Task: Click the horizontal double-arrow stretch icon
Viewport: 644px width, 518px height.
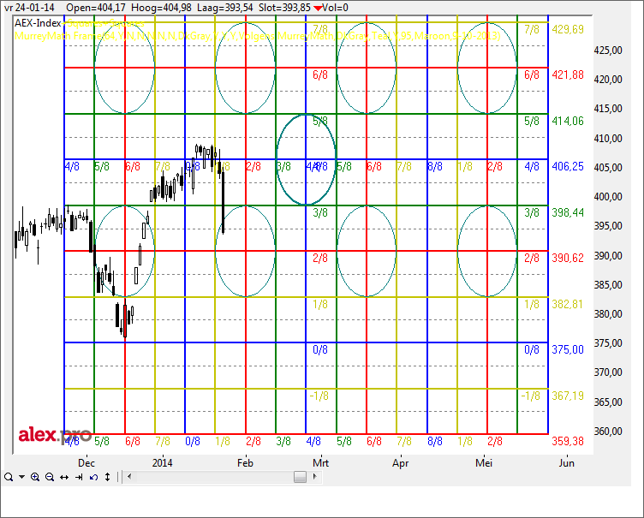Action: [x=64, y=477]
